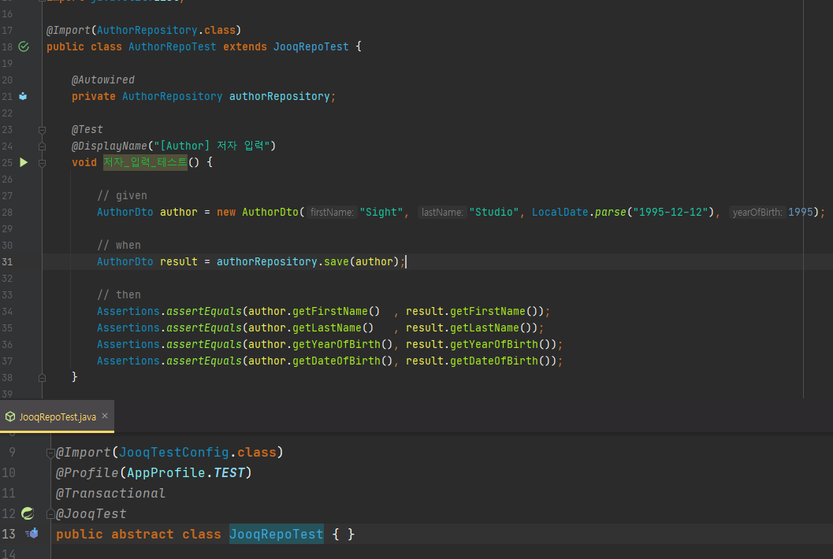The image size is (833, 559).
Task: Click JooqRepoTest in the extends clause
Action: [x=311, y=46]
